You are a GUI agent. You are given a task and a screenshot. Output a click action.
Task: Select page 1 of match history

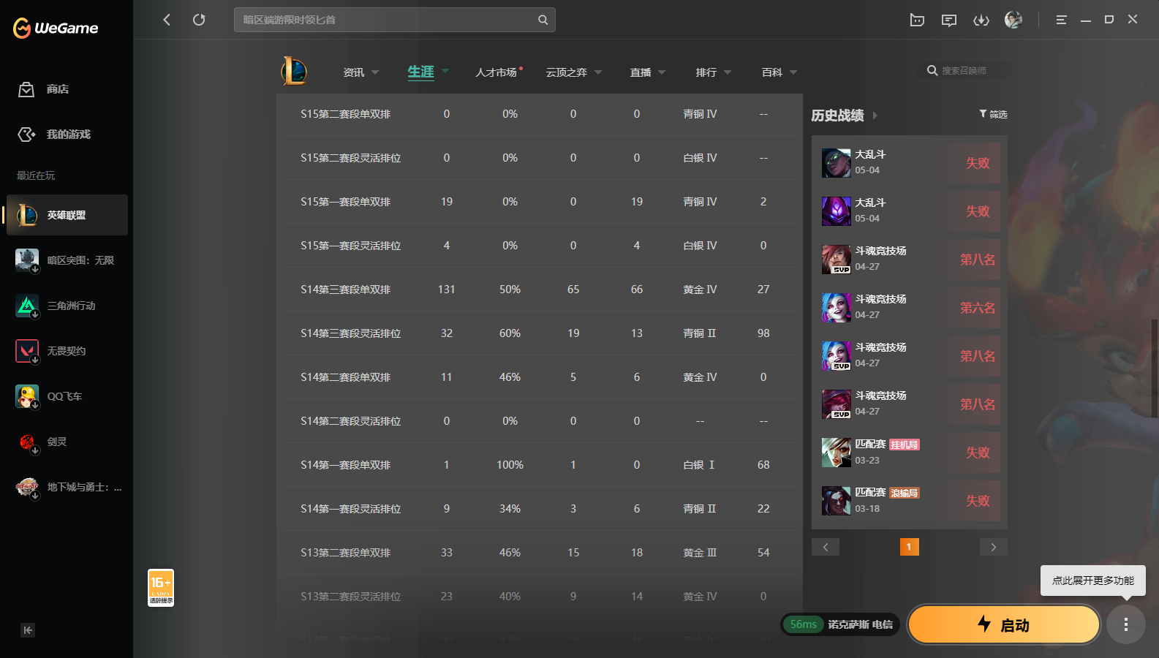tap(910, 547)
